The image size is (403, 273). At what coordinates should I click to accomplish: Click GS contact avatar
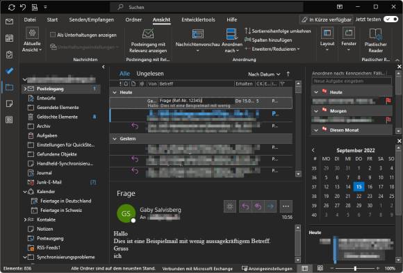pyautogui.click(x=126, y=213)
